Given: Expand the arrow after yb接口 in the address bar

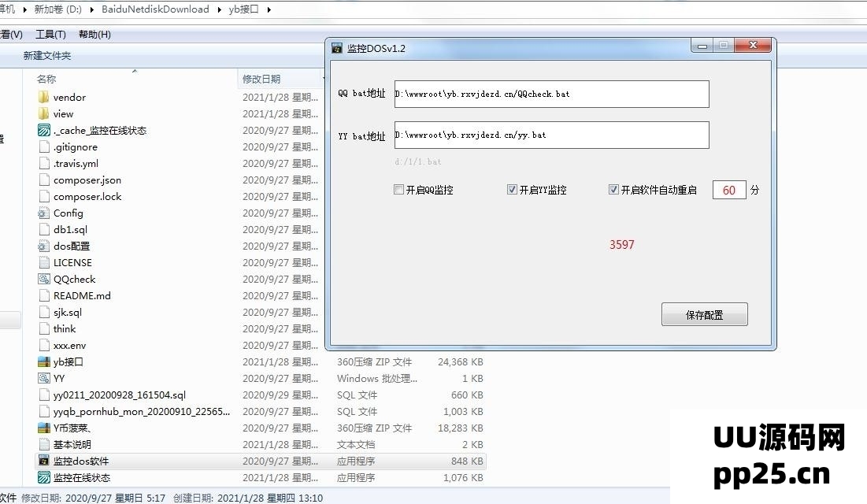Looking at the screenshot, I should tap(269, 9).
